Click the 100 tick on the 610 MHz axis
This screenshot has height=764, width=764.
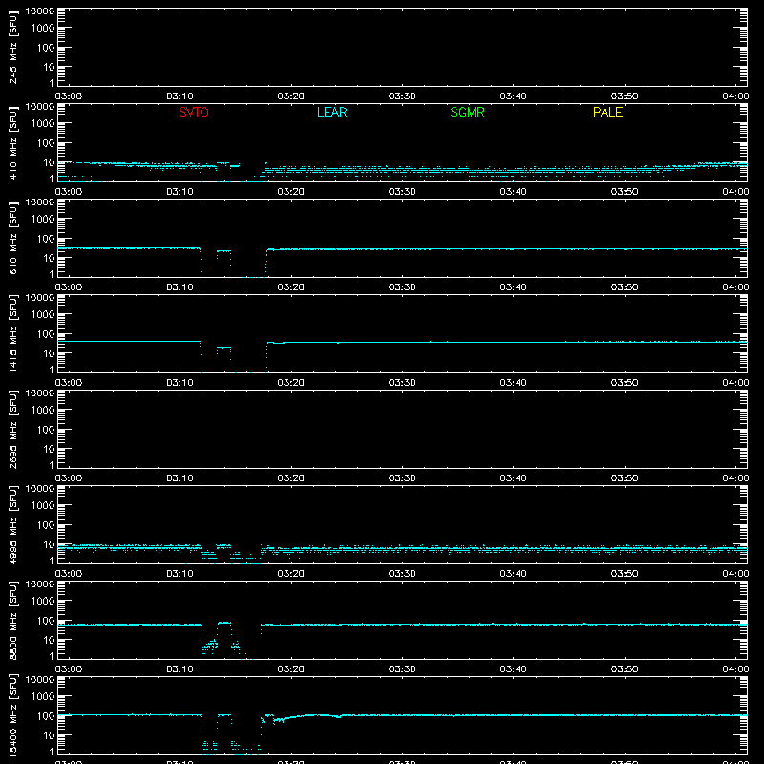coord(46,239)
